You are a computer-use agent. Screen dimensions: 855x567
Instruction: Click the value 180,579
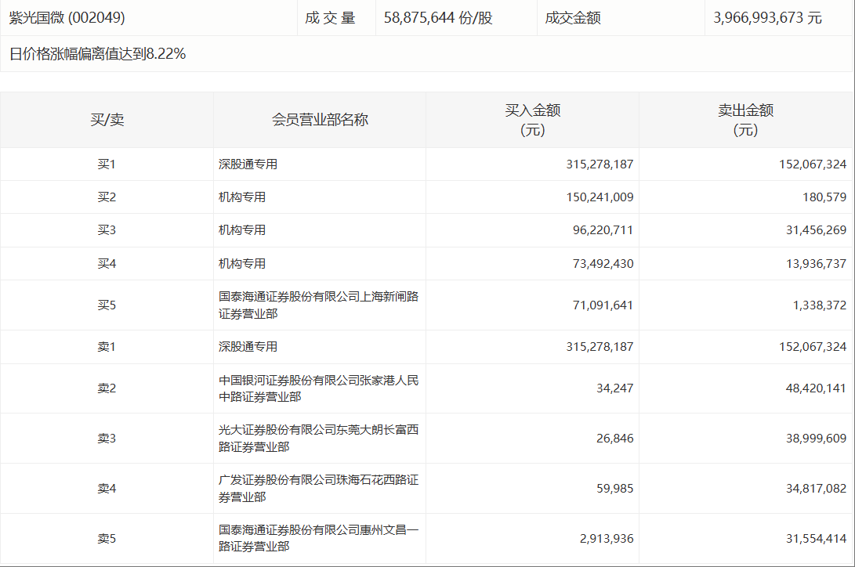tap(824, 197)
